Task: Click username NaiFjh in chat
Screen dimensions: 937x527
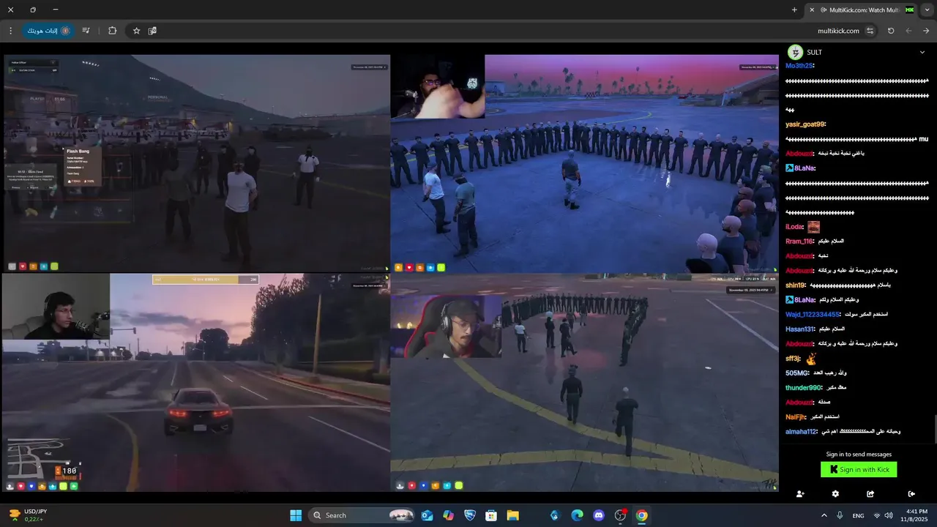Action: click(x=796, y=416)
